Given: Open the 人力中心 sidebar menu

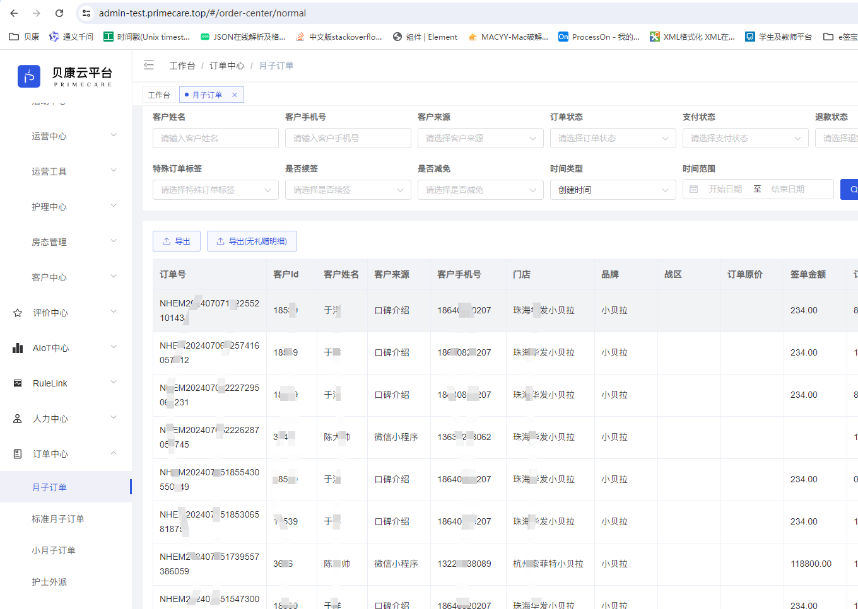Looking at the screenshot, I should (x=66, y=418).
